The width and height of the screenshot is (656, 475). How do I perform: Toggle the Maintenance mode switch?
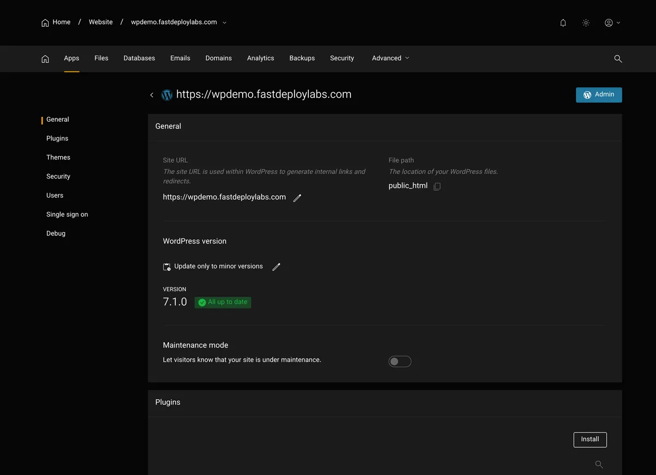(x=400, y=361)
